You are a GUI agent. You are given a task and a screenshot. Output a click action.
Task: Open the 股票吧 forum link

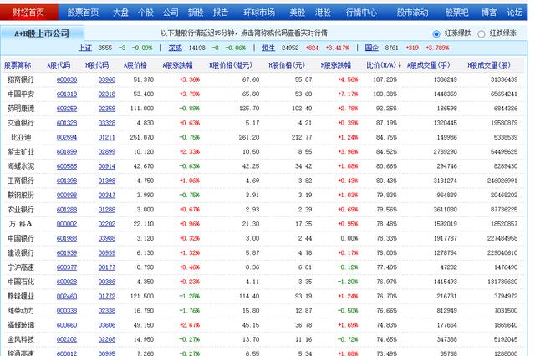tap(456, 13)
